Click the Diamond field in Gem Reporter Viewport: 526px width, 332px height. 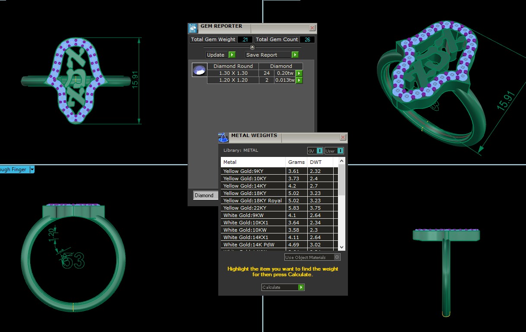tap(204, 195)
